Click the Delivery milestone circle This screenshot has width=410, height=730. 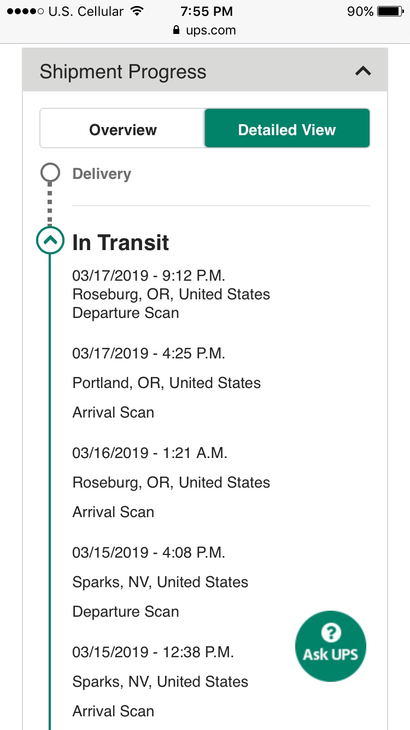coord(50,173)
